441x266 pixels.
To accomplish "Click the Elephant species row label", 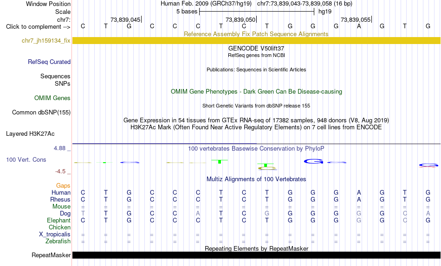I will click(x=59, y=221).
